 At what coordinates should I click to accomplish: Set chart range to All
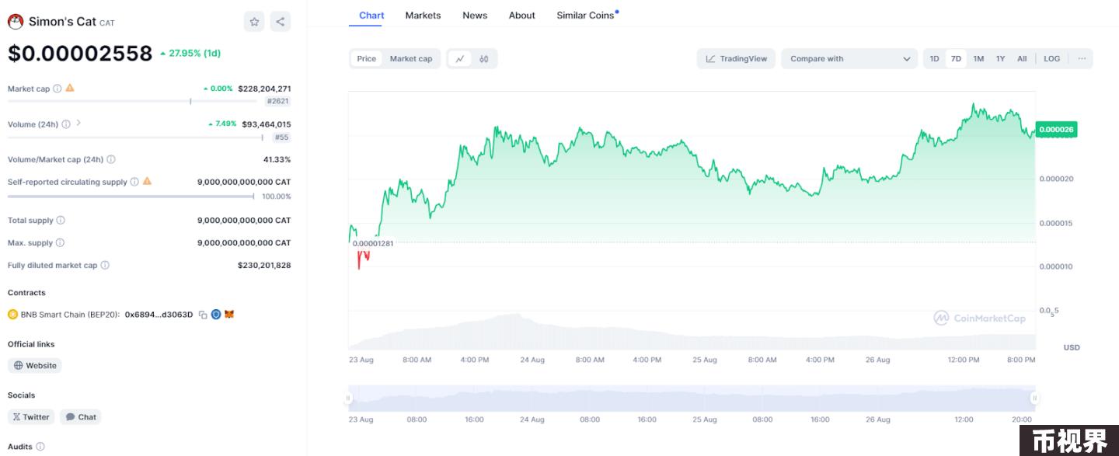point(1022,59)
